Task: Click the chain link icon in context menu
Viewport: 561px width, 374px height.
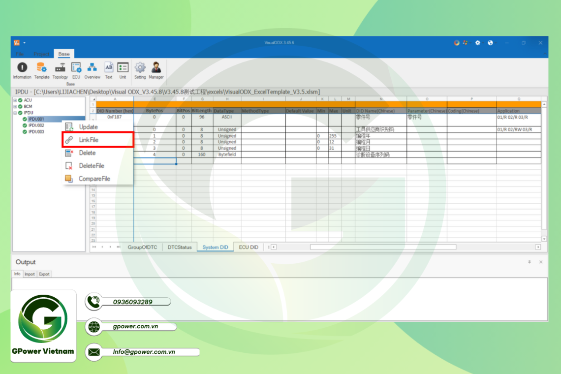Action: pos(69,140)
